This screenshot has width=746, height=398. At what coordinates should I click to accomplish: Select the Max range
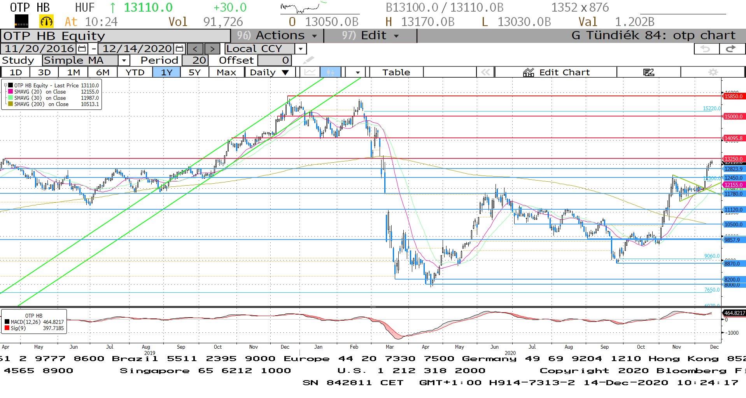tap(226, 72)
